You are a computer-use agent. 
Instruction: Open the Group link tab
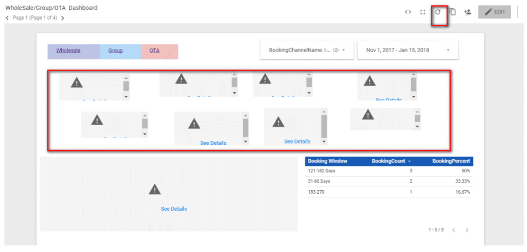[x=115, y=51]
